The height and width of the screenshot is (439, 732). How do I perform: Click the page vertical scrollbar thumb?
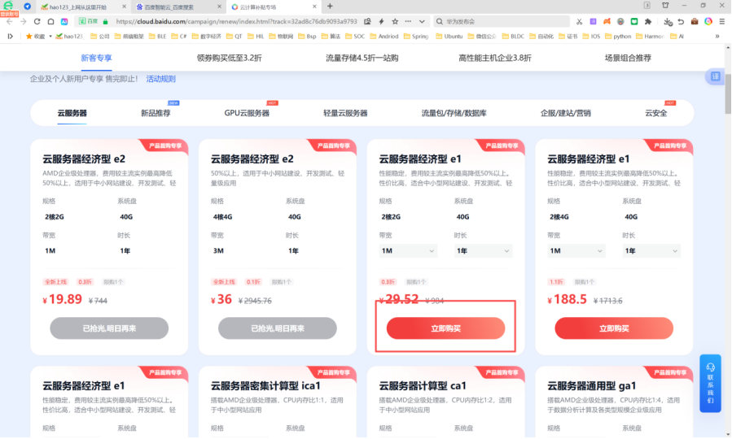tap(728, 93)
